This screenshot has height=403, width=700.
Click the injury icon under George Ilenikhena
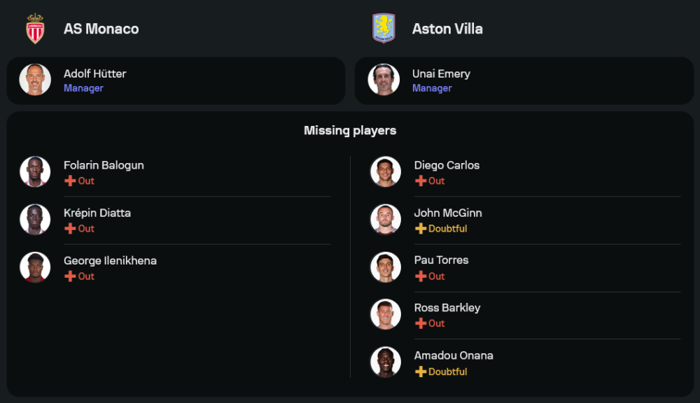(70, 276)
